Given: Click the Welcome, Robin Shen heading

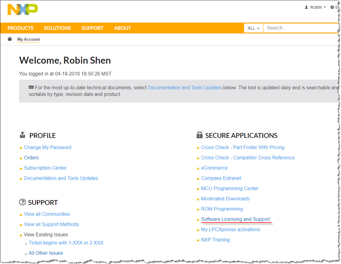Looking at the screenshot, I should pos(65,61).
